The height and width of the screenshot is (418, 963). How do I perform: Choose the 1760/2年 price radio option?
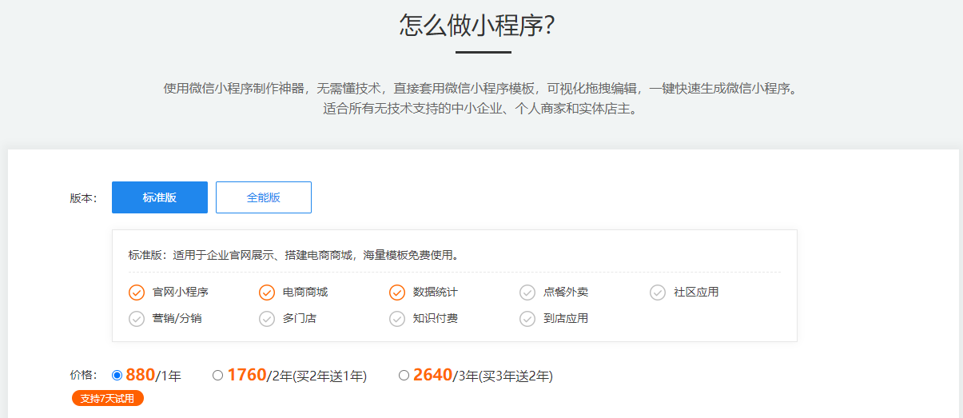tap(217, 375)
